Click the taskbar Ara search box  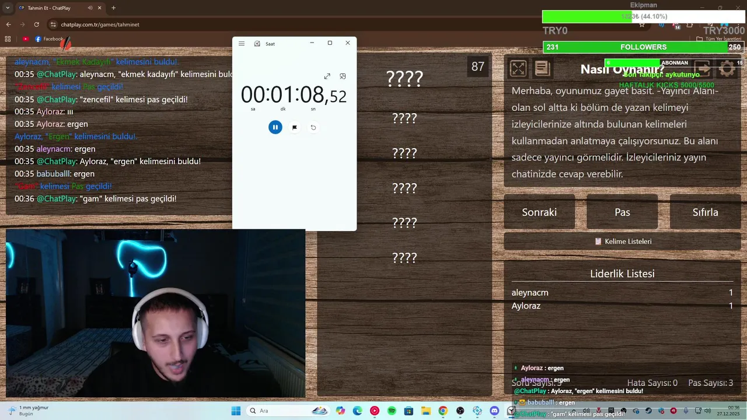[288, 411]
